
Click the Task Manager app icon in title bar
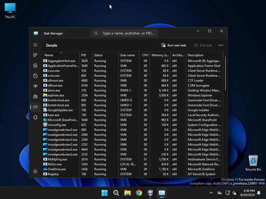pyautogui.click(x=36, y=33)
